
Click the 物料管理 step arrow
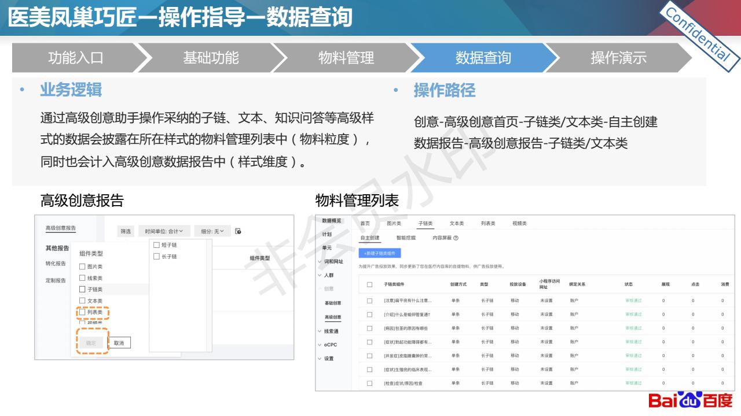(x=346, y=58)
